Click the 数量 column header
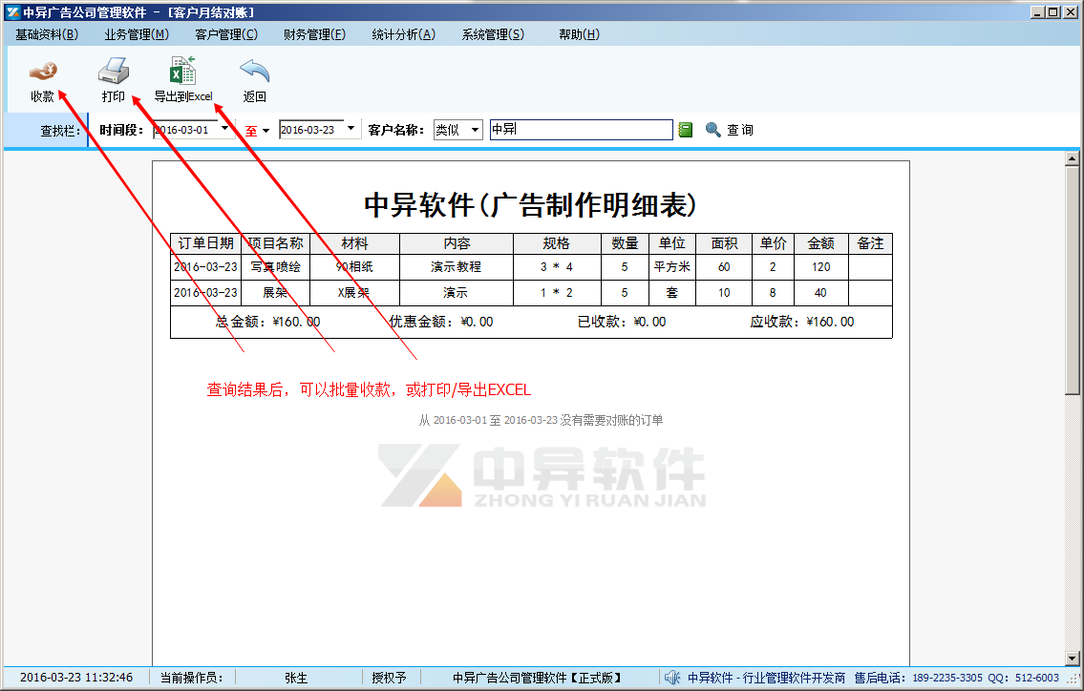Viewport: 1084px width, 691px height. [x=625, y=243]
